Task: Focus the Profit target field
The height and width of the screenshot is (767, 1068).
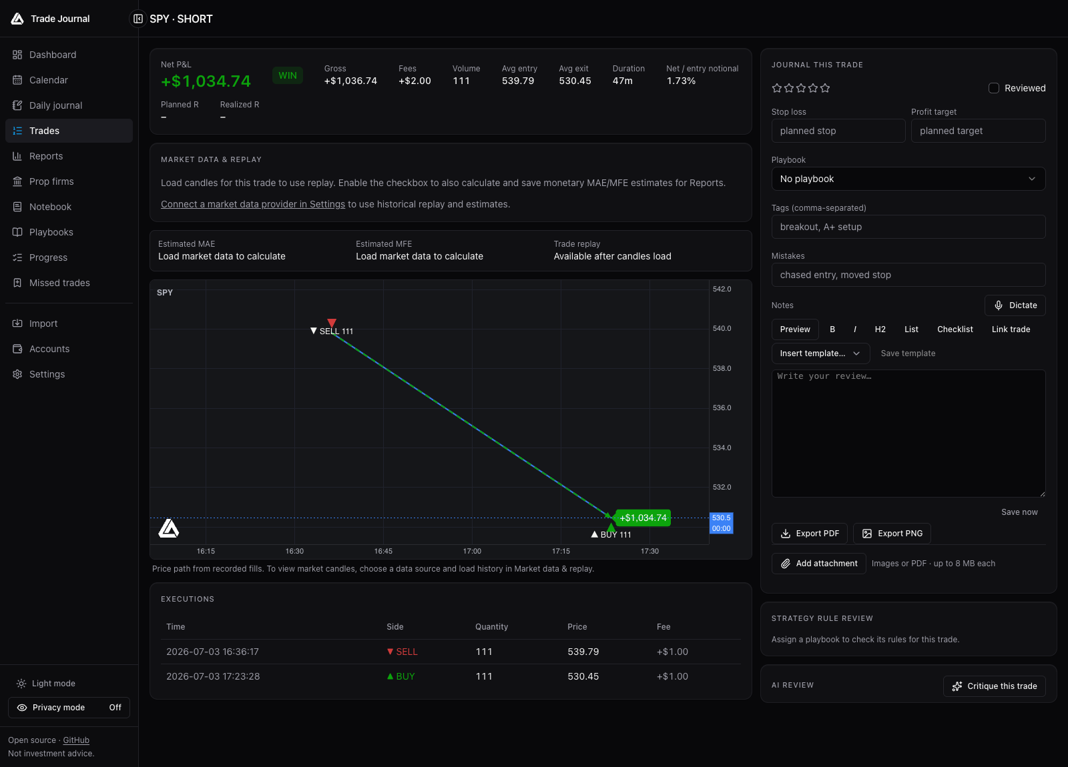Action: click(x=979, y=131)
